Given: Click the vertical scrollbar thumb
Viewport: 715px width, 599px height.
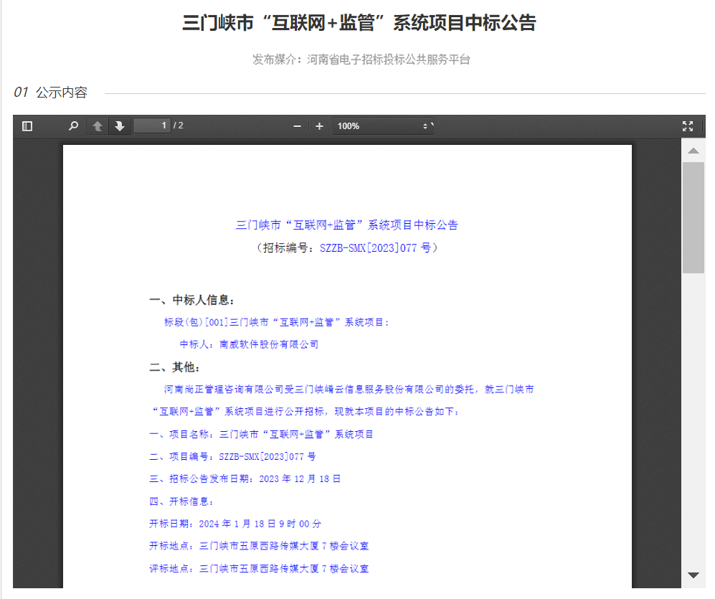Looking at the screenshot, I should (693, 217).
